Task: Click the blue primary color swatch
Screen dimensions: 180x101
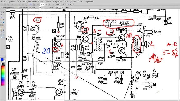Action: coord(2,59)
